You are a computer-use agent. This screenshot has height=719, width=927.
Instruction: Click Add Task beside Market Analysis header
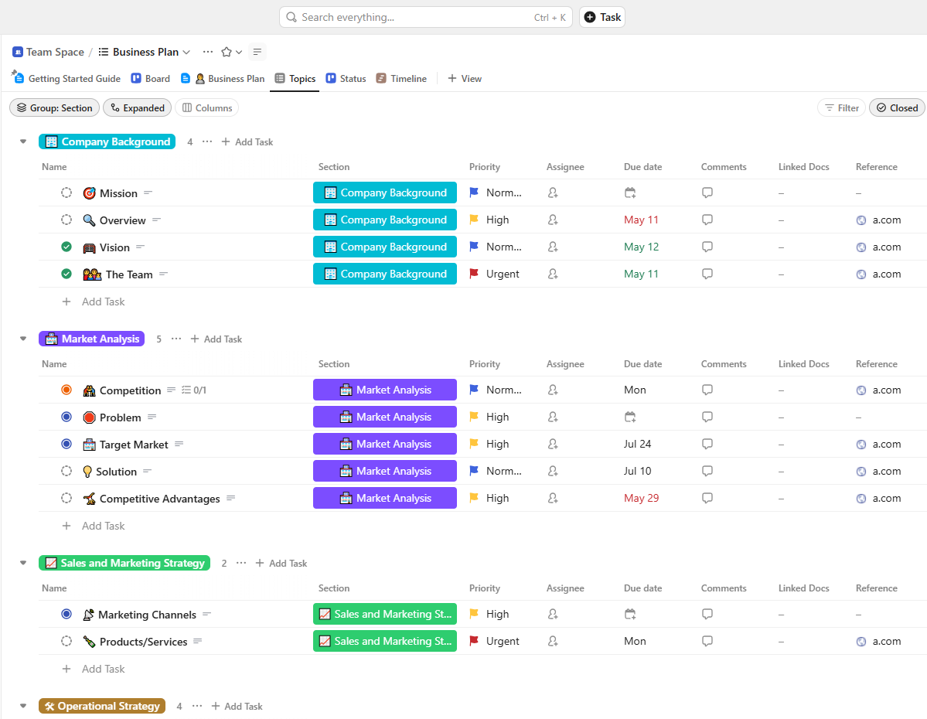[216, 339]
